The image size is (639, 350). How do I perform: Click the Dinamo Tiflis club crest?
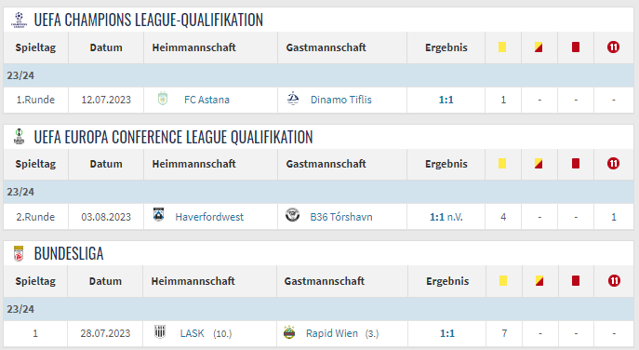(293, 99)
